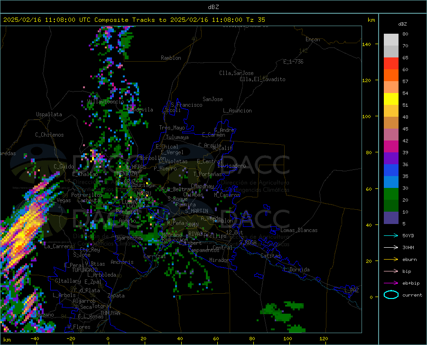
Task: Click the 'L_Dormida' place label
Action: pos(296,270)
